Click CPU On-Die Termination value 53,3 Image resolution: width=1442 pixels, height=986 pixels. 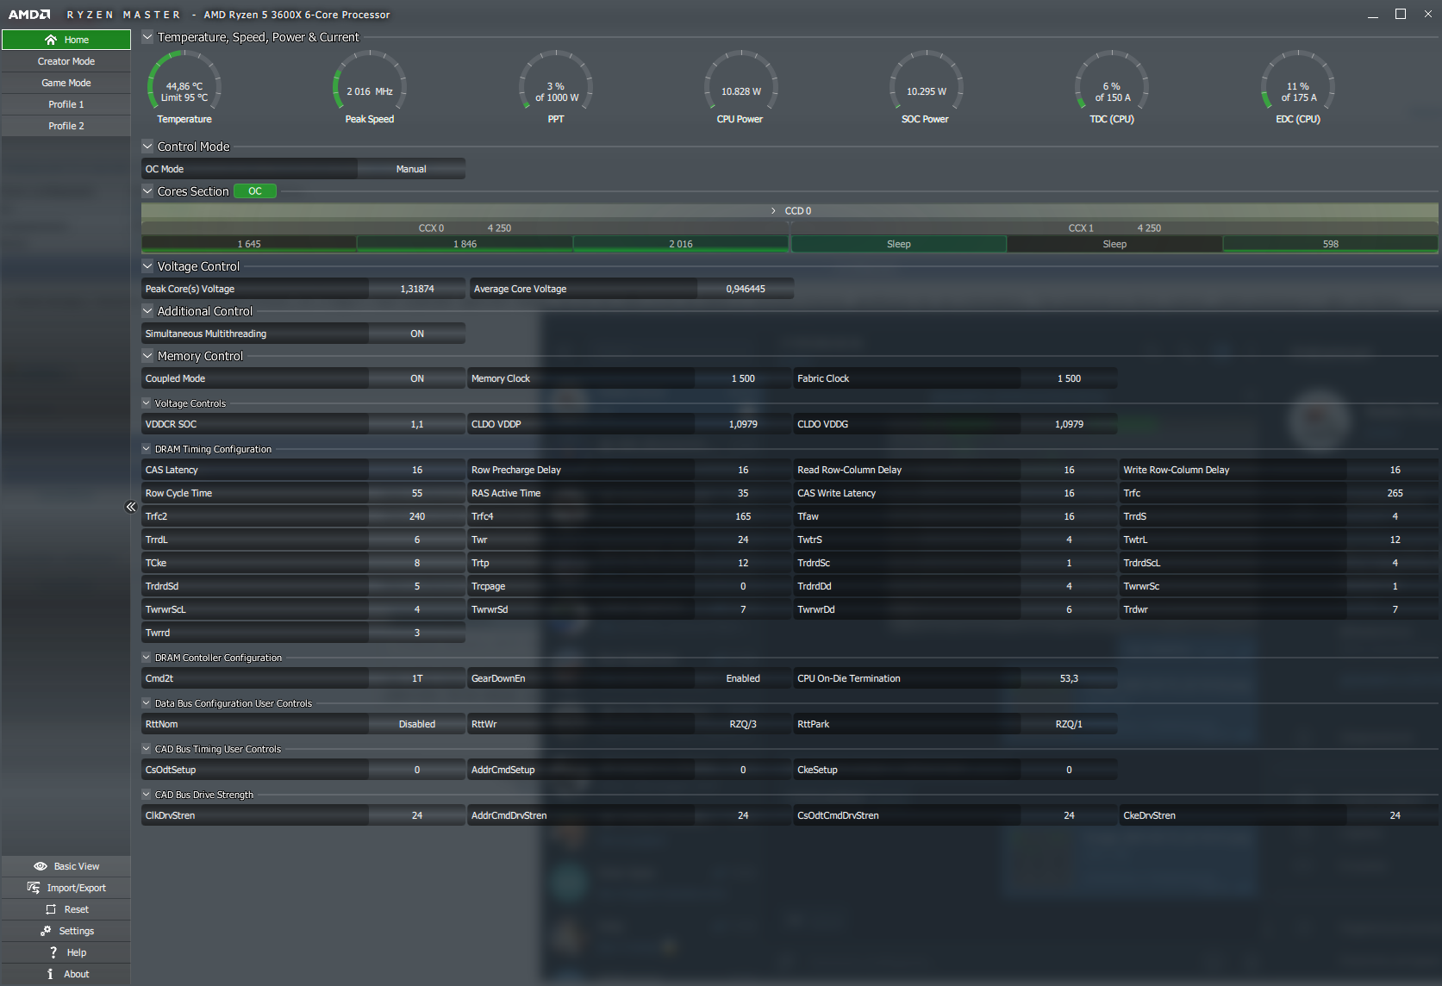(1069, 678)
